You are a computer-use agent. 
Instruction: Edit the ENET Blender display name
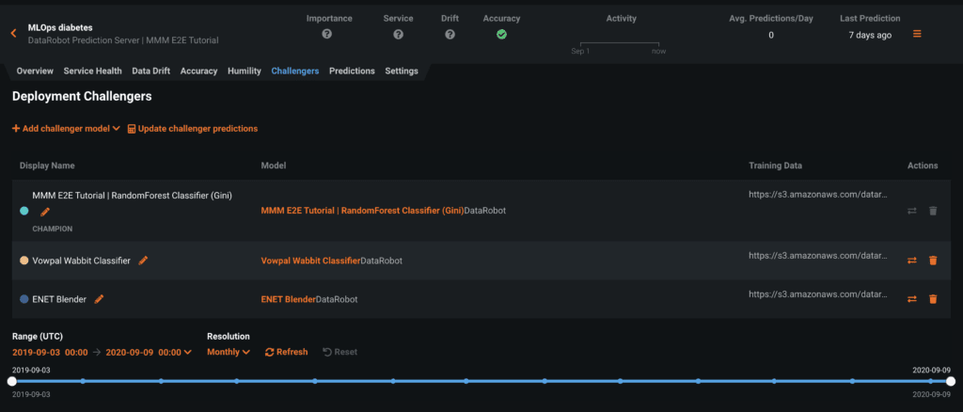tap(99, 299)
